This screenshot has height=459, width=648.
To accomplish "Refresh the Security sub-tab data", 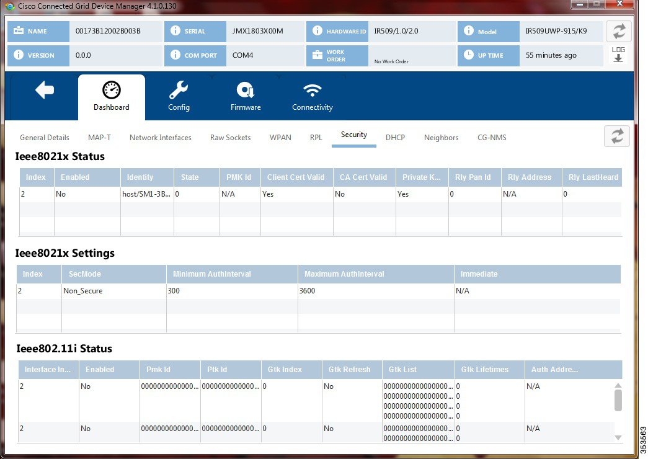I will 617,136.
